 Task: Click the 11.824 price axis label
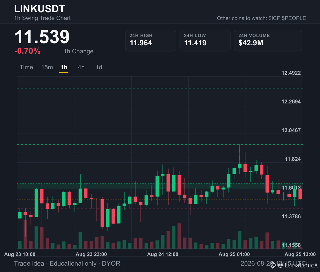(293, 159)
